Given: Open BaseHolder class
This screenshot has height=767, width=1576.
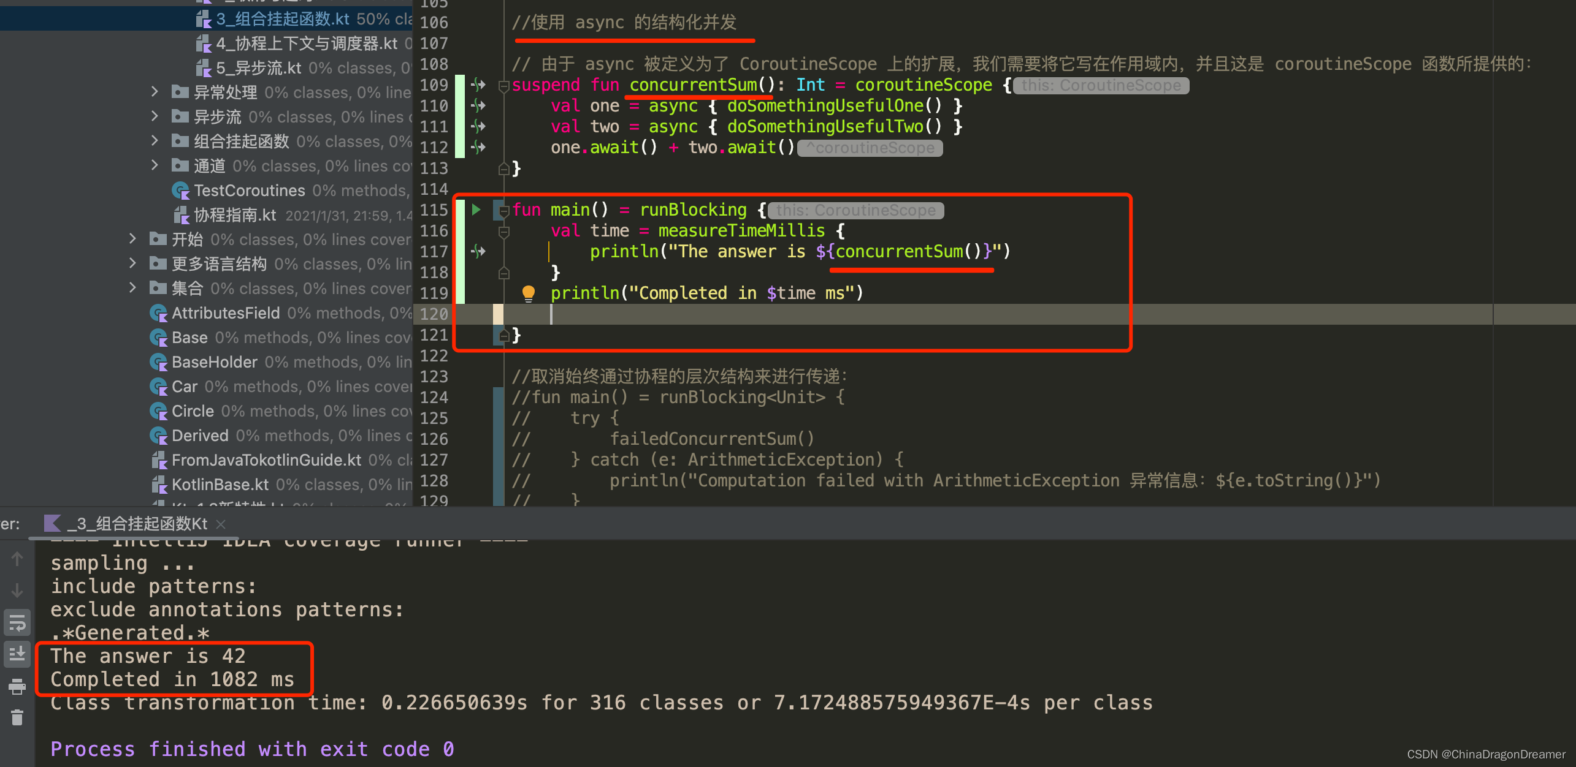Looking at the screenshot, I should pyautogui.click(x=214, y=362).
